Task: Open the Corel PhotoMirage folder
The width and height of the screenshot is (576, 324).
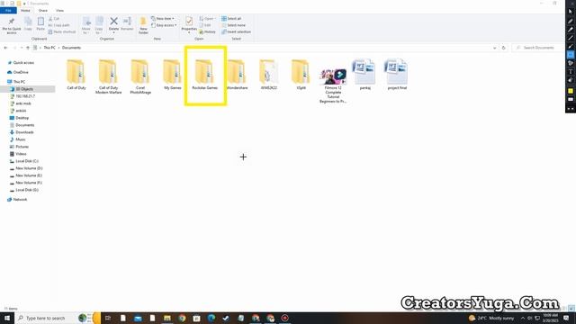Action: (140, 76)
